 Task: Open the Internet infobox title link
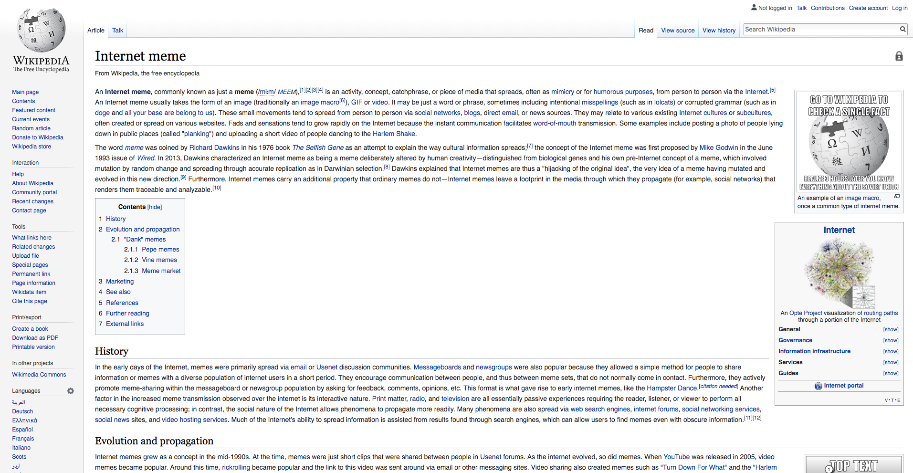(839, 230)
